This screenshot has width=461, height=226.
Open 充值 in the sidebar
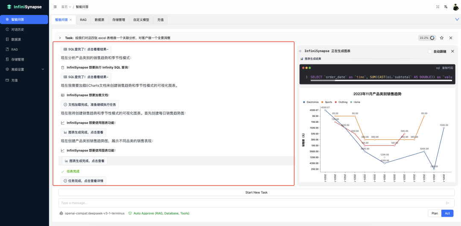(x=24, y=80)
